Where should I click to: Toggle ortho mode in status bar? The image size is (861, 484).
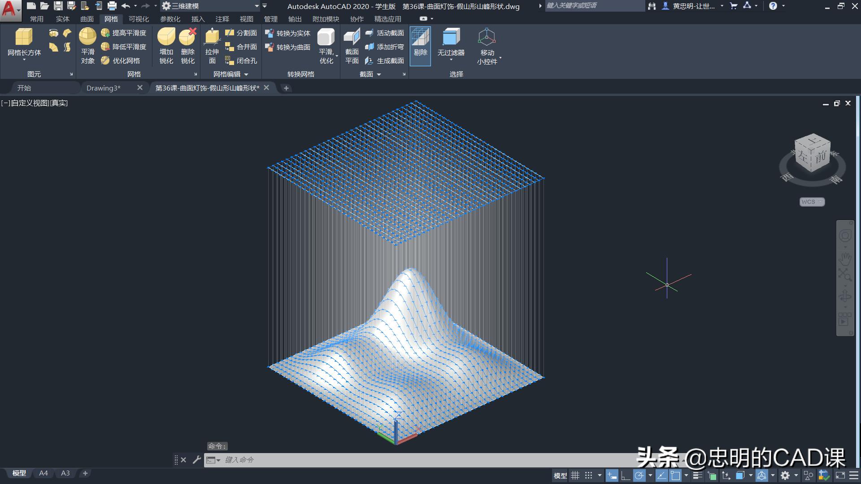[x=625, y=475]
